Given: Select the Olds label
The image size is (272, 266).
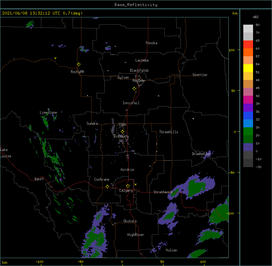Looking at the screenshot, I should (x=122, y=124).
